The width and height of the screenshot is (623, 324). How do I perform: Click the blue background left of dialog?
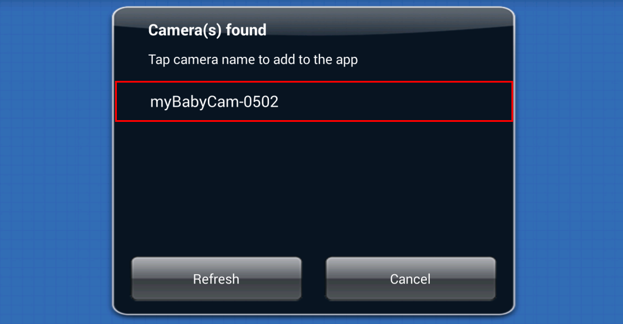click(x=56, y=162)
